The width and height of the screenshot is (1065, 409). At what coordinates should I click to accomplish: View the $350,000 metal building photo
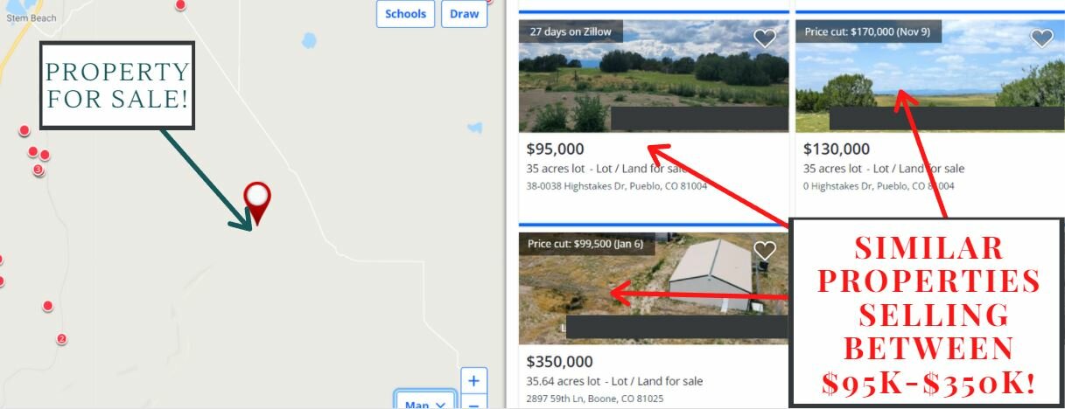point(654,288)
